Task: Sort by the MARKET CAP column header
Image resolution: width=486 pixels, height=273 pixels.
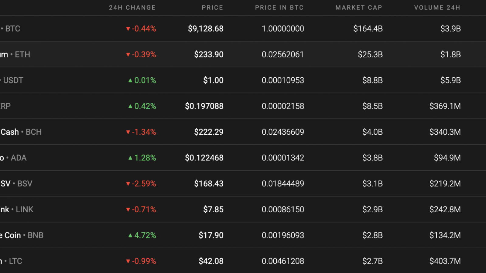Action: point(359,8)
